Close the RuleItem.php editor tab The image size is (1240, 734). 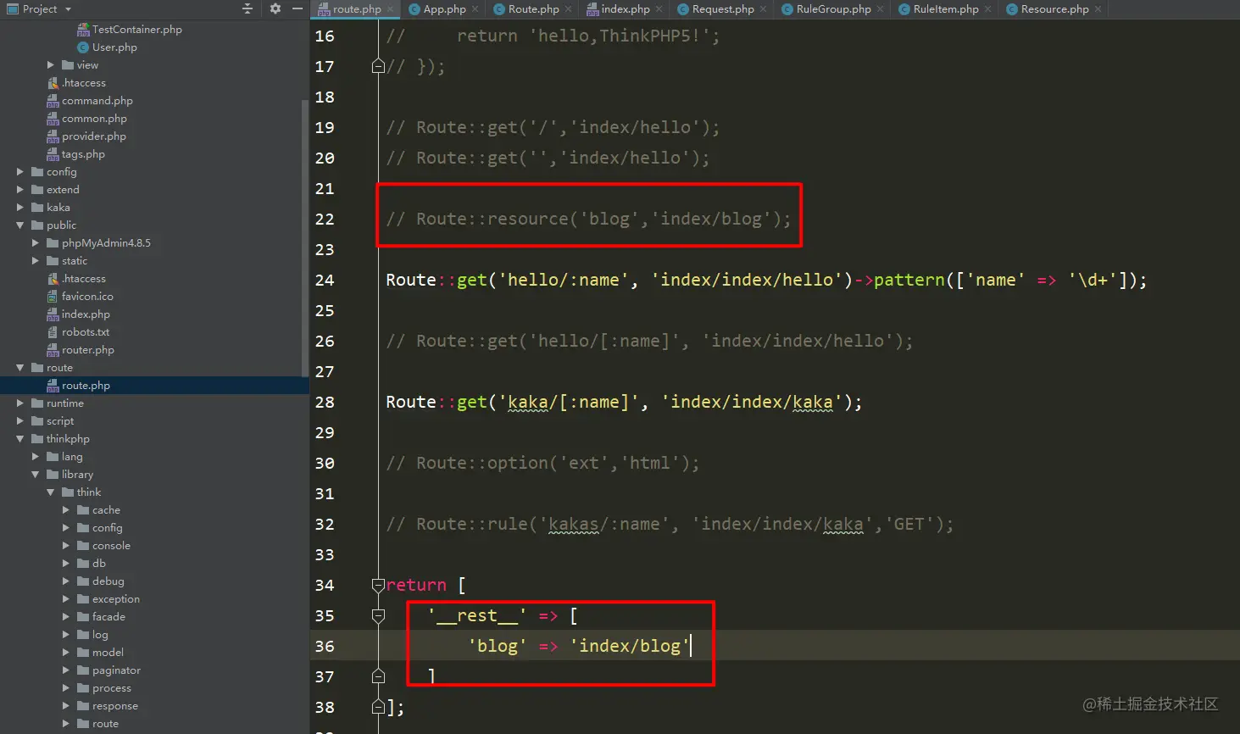988,9
